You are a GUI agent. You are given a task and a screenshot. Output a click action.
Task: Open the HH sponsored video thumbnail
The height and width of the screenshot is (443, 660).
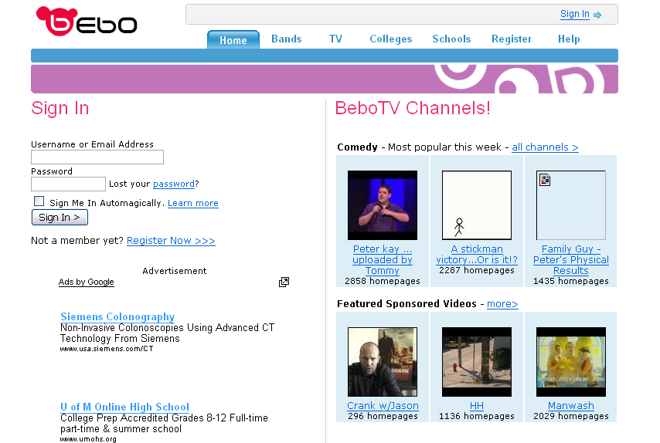(x=477, y=362)
